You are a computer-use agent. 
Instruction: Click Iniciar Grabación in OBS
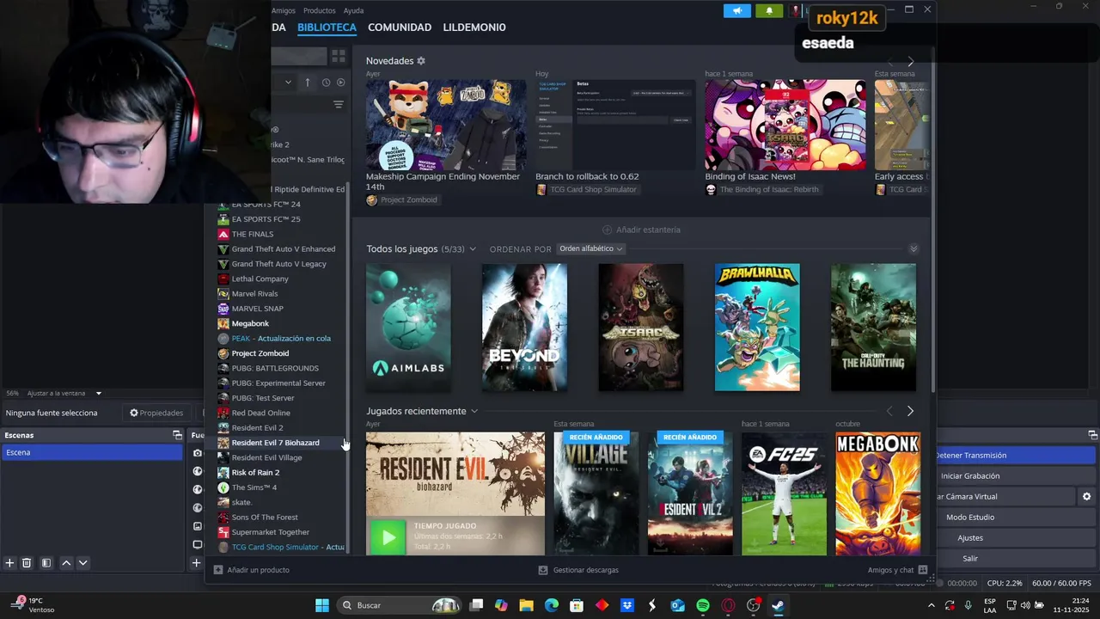pyautogui.click(x=1016, y=475)
